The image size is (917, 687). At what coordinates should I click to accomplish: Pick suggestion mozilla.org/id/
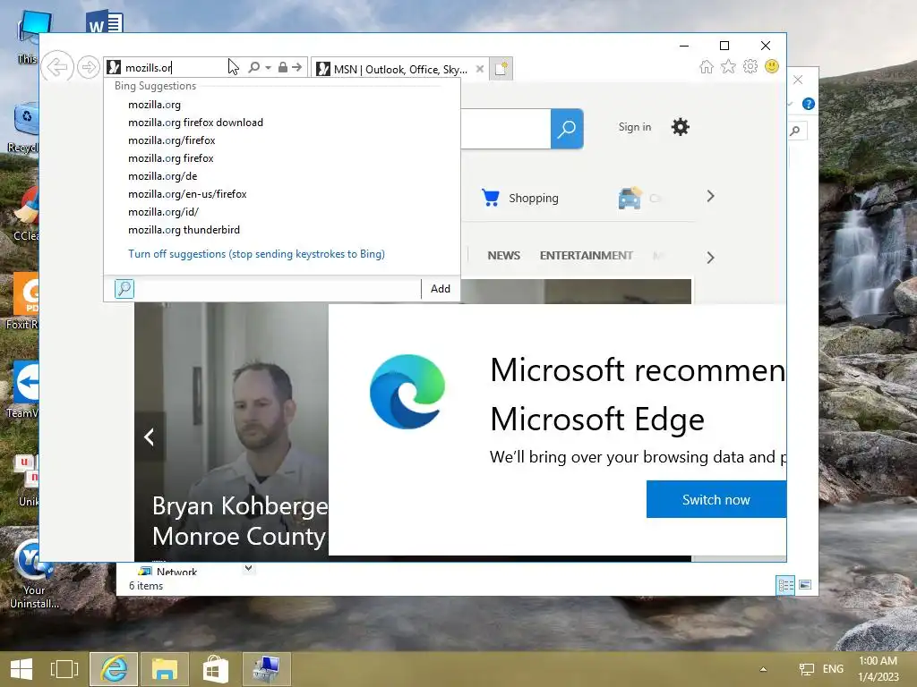163,212
